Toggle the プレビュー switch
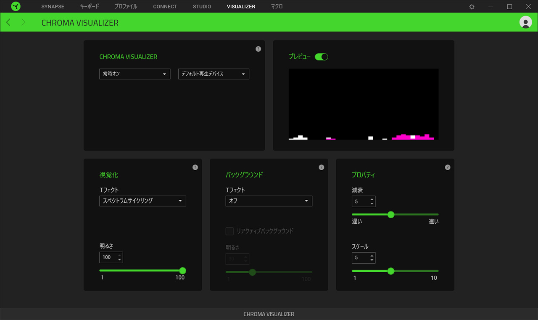Image resolution: width=538 pixels, height=320 pixels. click(x=321, y=57)
